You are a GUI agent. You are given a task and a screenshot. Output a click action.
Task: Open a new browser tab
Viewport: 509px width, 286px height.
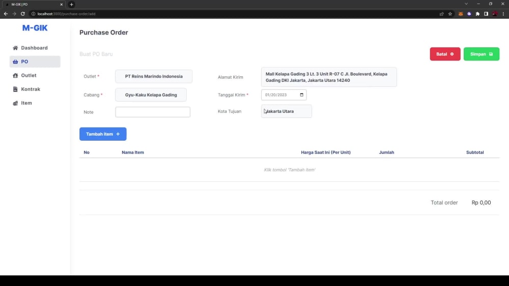pos(71,5)
